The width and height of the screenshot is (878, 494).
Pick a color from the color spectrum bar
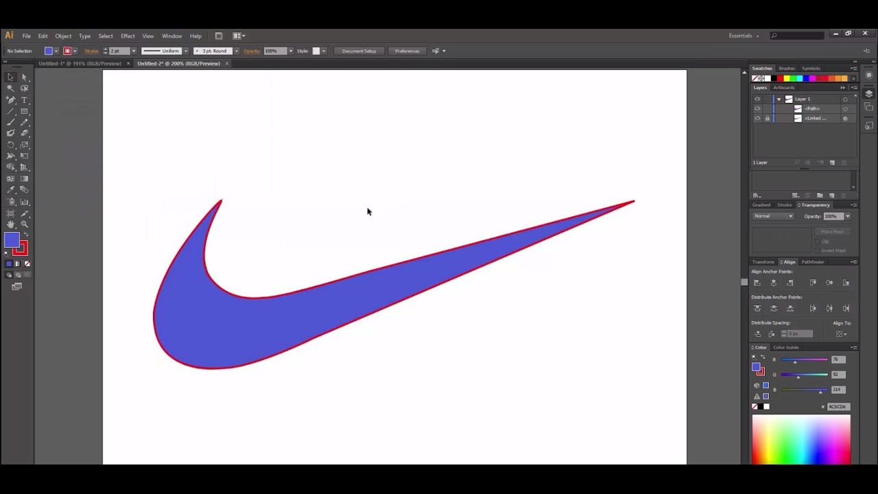coord(801,439)
